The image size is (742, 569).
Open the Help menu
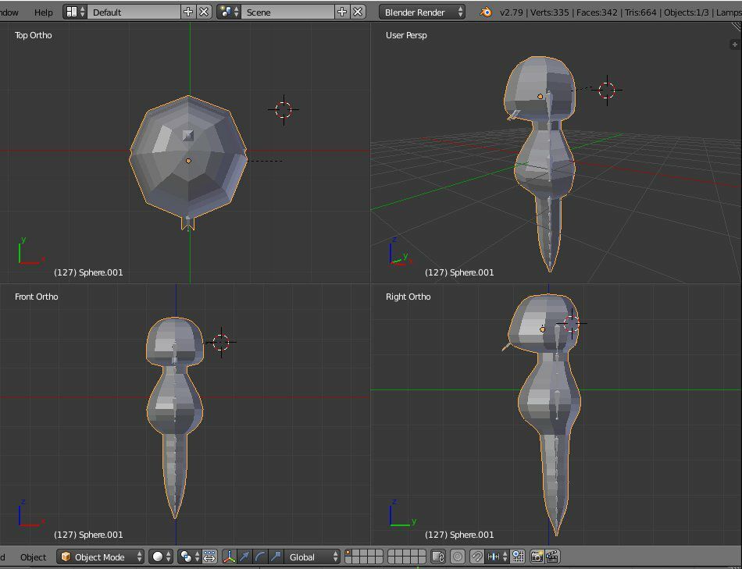tap(44, 12)
